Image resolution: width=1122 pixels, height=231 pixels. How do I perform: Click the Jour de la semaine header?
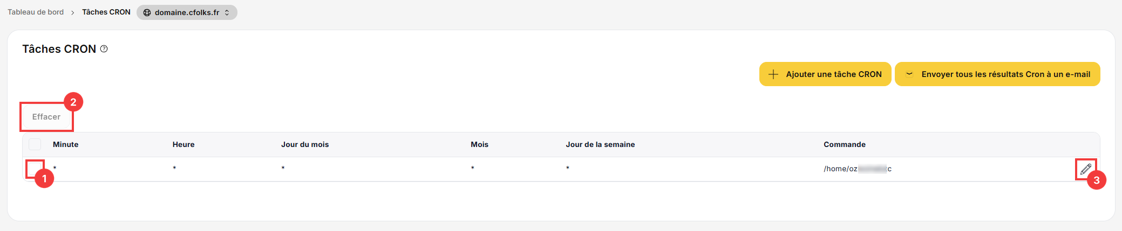(x=600, y=144)
